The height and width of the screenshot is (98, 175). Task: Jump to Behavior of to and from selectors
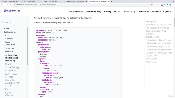point(156,32)
